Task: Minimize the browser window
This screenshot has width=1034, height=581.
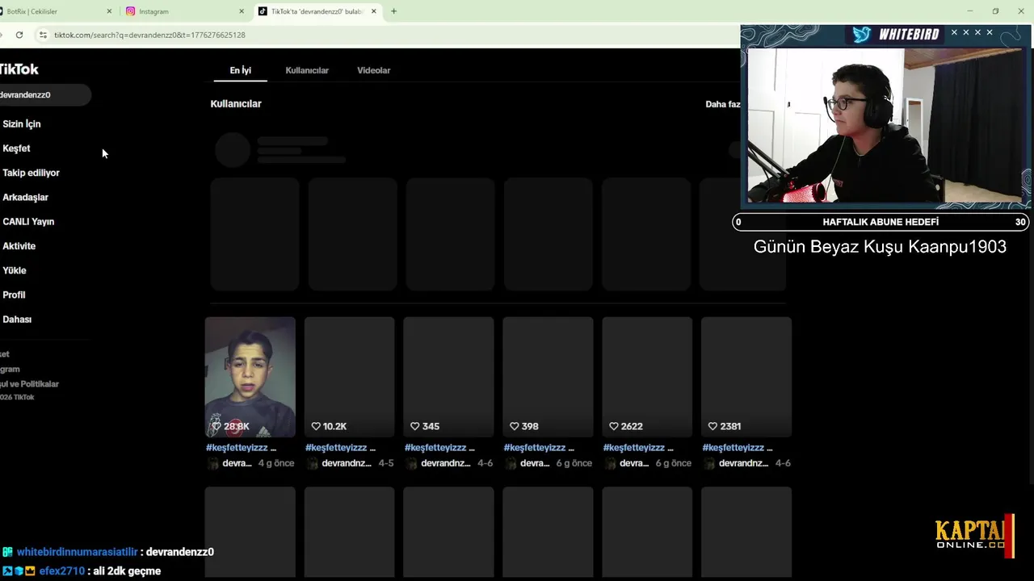Action: click(x=970, y=11)
